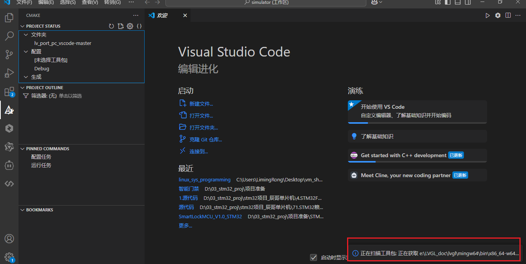Open Meet Cline, your new coding partner
526x264 pixels.
pyautogui.click(x=417, y=175)
